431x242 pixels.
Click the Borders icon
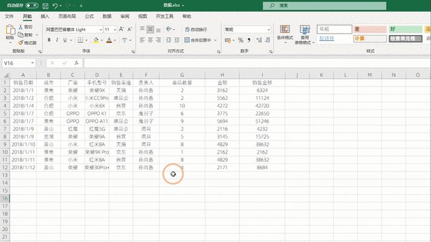(x=80, y=40)
